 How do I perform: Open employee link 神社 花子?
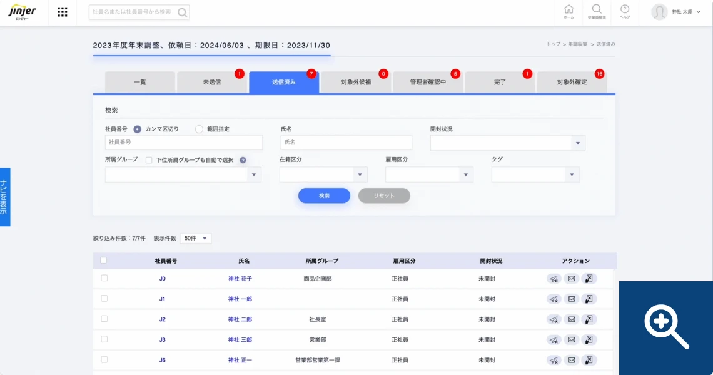pyautogui.click(x=240, y=279)
